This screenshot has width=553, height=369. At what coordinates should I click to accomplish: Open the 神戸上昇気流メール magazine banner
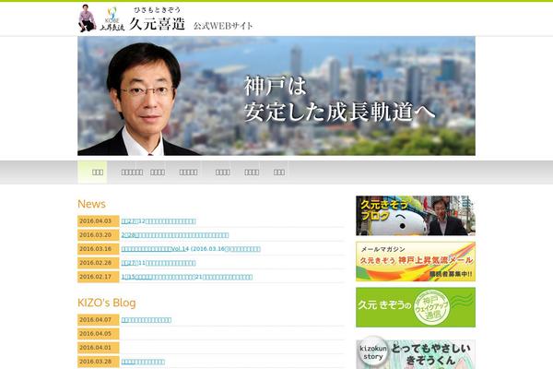(x=415, y=261)
